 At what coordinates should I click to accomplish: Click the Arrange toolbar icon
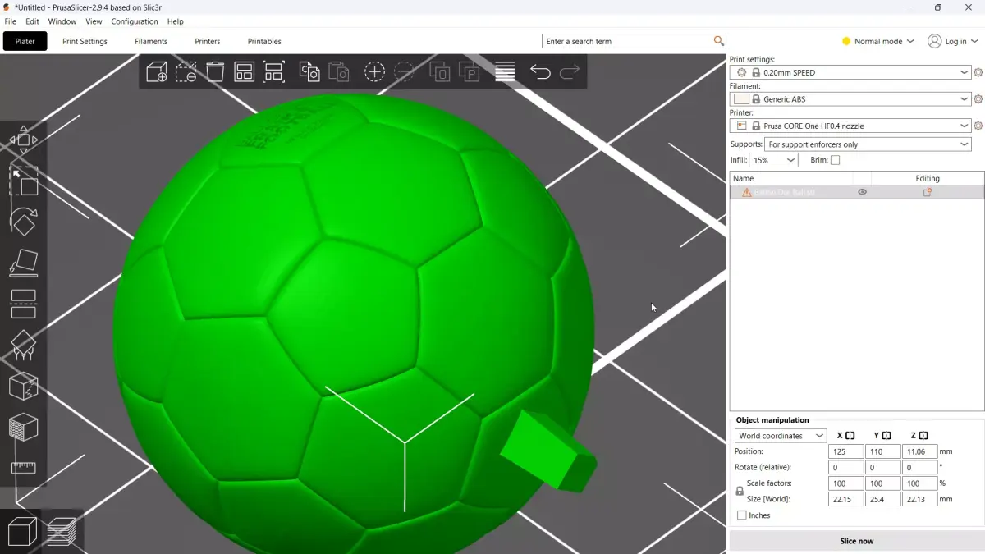pos(245,72)
